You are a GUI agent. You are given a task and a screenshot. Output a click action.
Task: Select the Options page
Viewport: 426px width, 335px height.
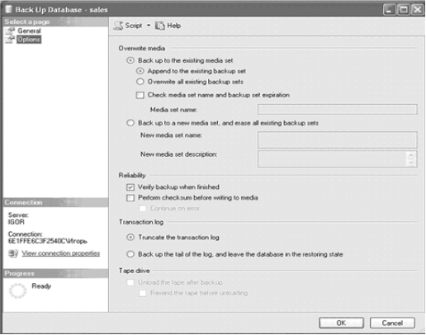pyautogui.click(x=29, y=40)
